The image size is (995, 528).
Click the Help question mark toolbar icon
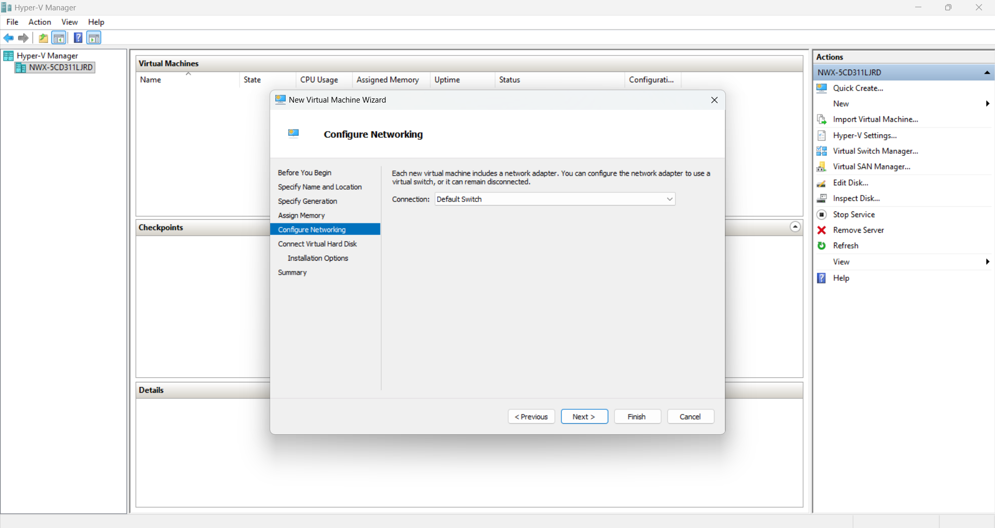tap(78, 38)
